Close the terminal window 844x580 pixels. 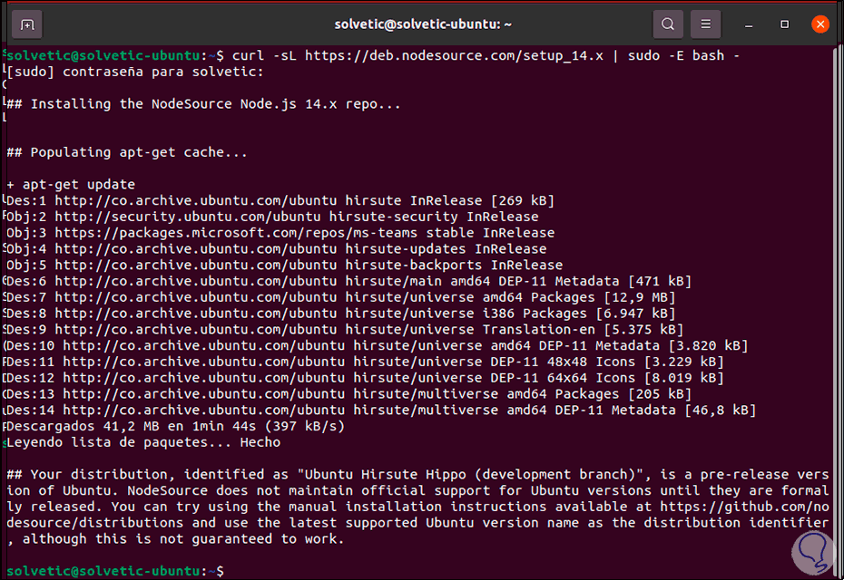(819, 24)
